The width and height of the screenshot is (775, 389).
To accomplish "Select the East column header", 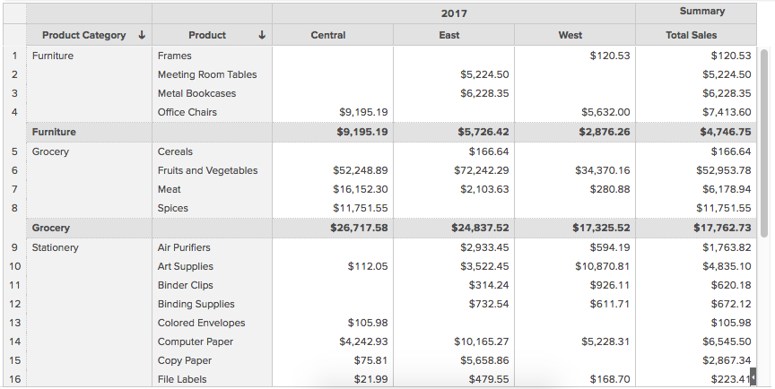I will pyautogui.click(x=449, y=36).
